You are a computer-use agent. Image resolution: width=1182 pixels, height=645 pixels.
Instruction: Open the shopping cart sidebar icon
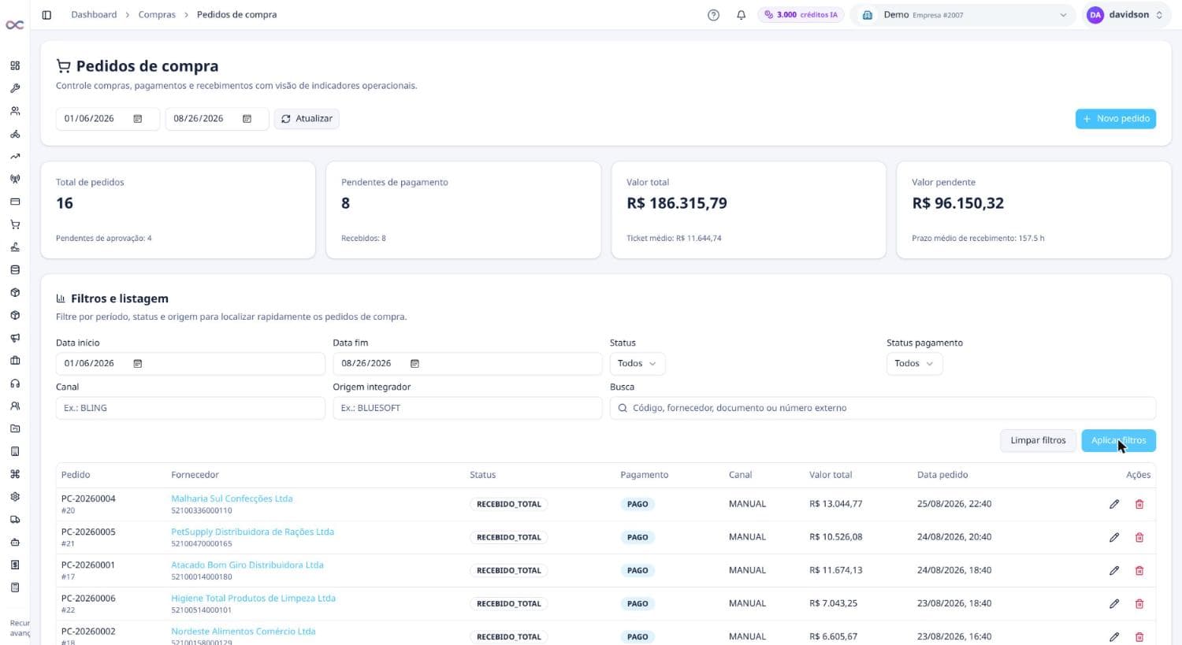[x=15, y=224]
